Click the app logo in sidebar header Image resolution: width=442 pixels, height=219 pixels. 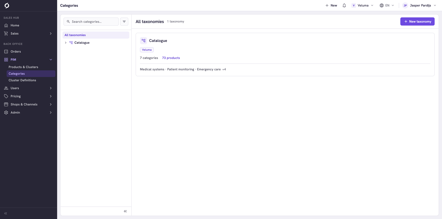pyautogui.click(x=7, y=6)
